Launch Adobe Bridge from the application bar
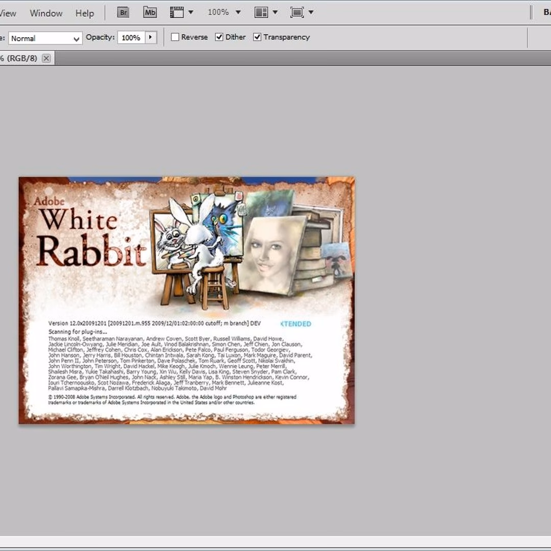 point(122,12)
